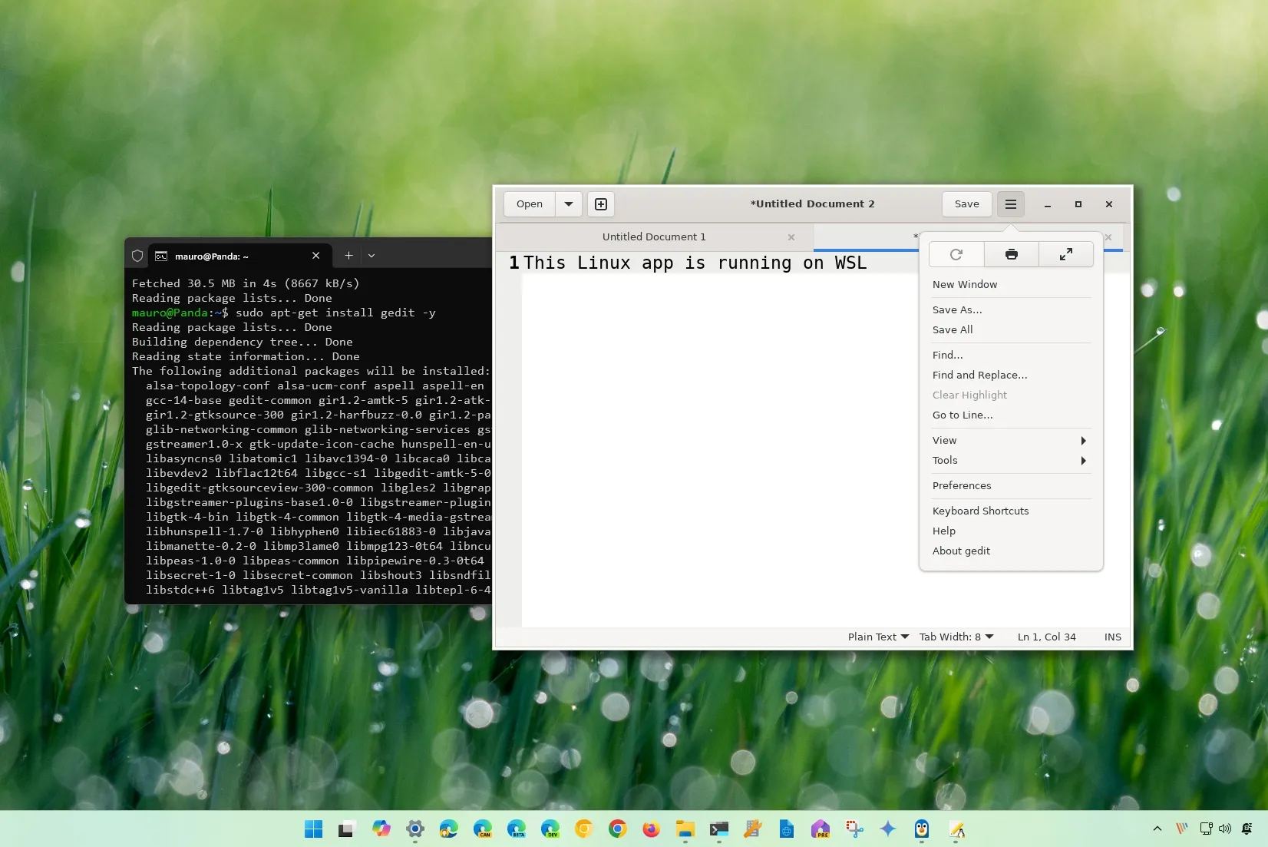Toggle the gedit hamburger menu button

1011,204
